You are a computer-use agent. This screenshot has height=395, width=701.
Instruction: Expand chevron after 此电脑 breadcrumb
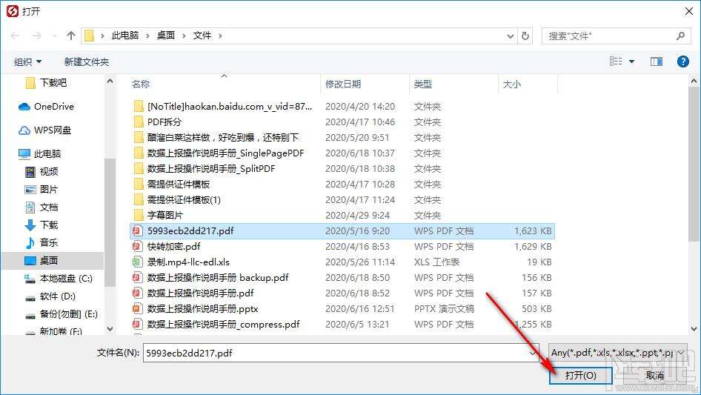[147, 36]
